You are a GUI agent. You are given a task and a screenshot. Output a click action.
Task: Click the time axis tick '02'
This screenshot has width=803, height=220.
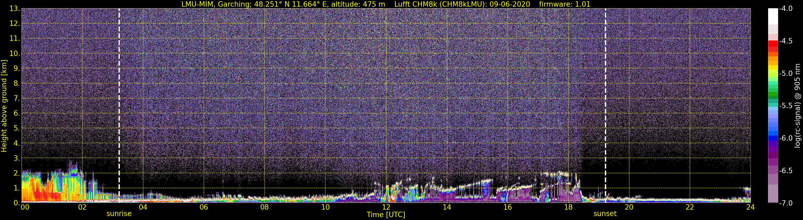coord(82,207)
